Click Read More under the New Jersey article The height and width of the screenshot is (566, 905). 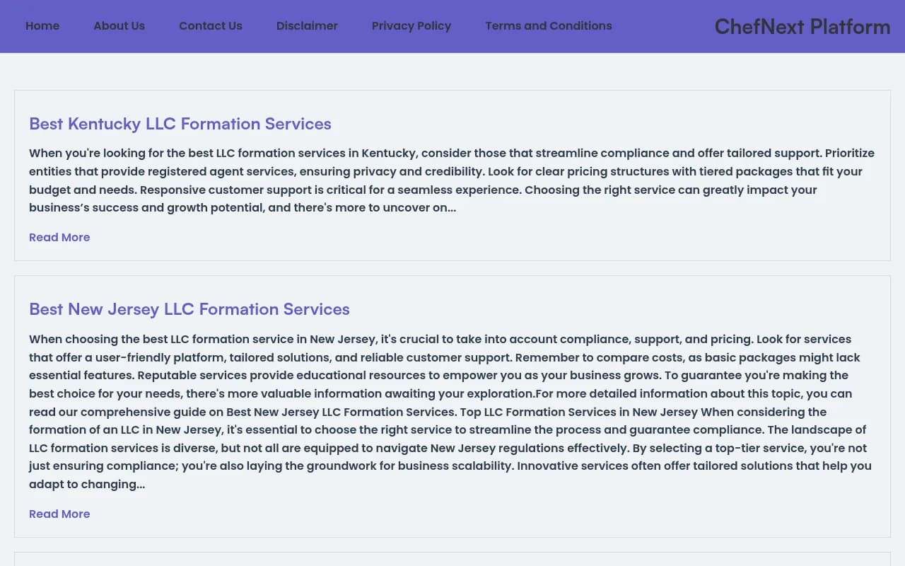click(59, 514)
